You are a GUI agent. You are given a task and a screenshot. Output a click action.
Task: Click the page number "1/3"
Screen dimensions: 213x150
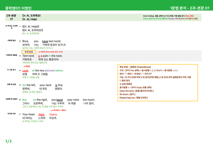click(x=8, y=141)
